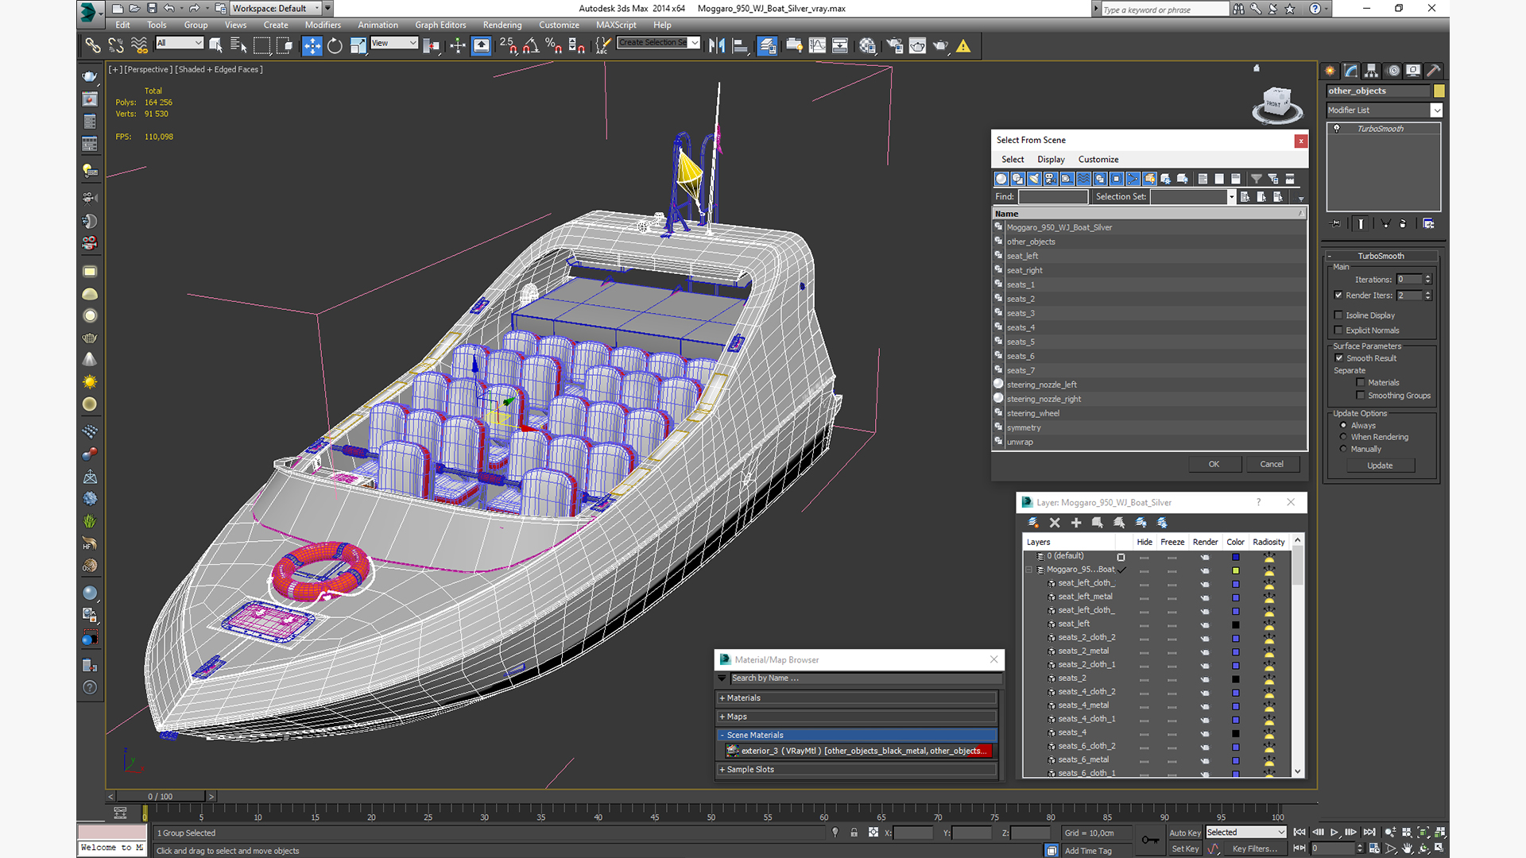Viewport: 1526px width, 858px height.
Task: Open the Rendering menu
Action: point(502,25)
